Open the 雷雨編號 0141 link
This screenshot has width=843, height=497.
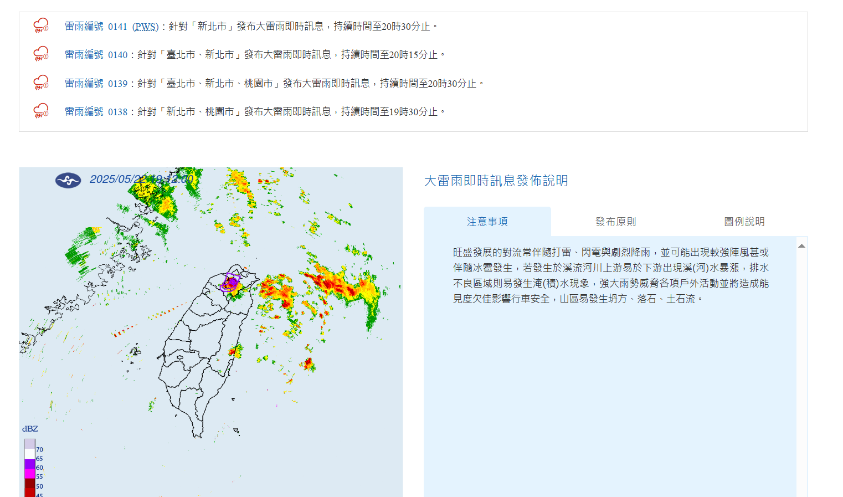point(96,27)
